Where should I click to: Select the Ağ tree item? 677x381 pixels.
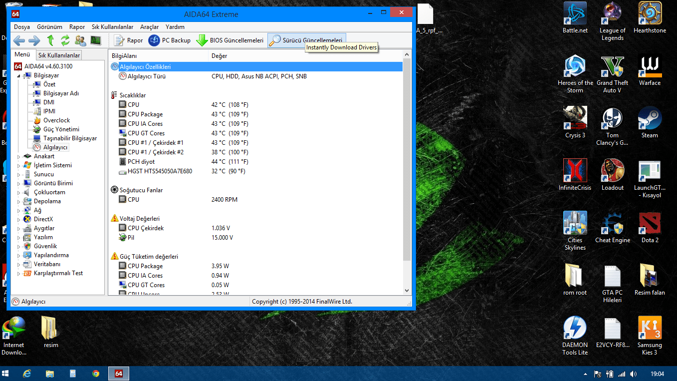click(37, 210)
